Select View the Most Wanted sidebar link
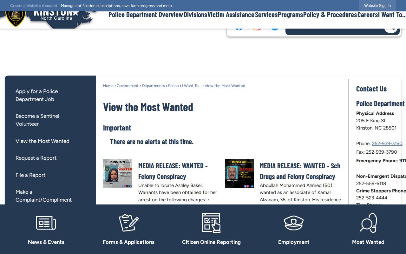The width and height of the screenshot is (406, 254). pos(43,141)
